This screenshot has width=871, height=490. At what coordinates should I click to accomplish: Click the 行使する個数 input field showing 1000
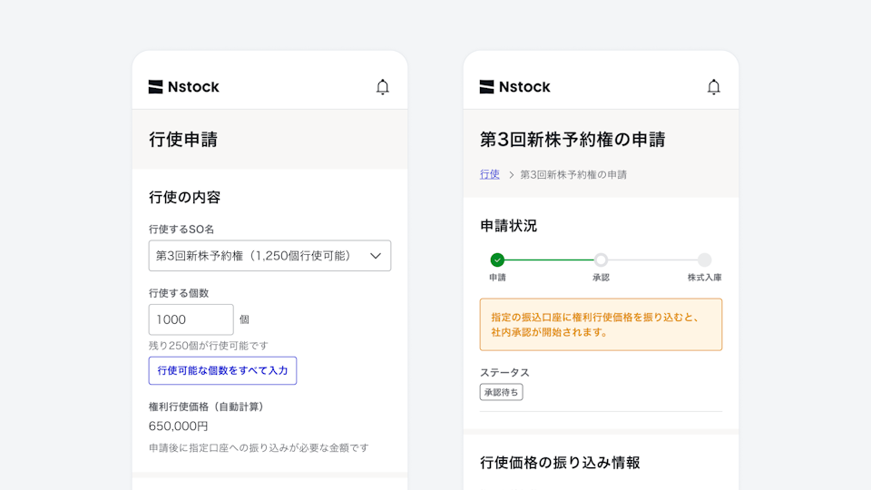191,319
